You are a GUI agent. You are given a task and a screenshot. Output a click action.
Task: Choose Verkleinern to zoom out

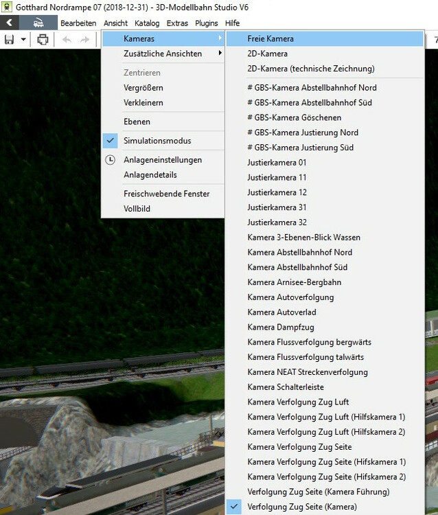(163, 102)
